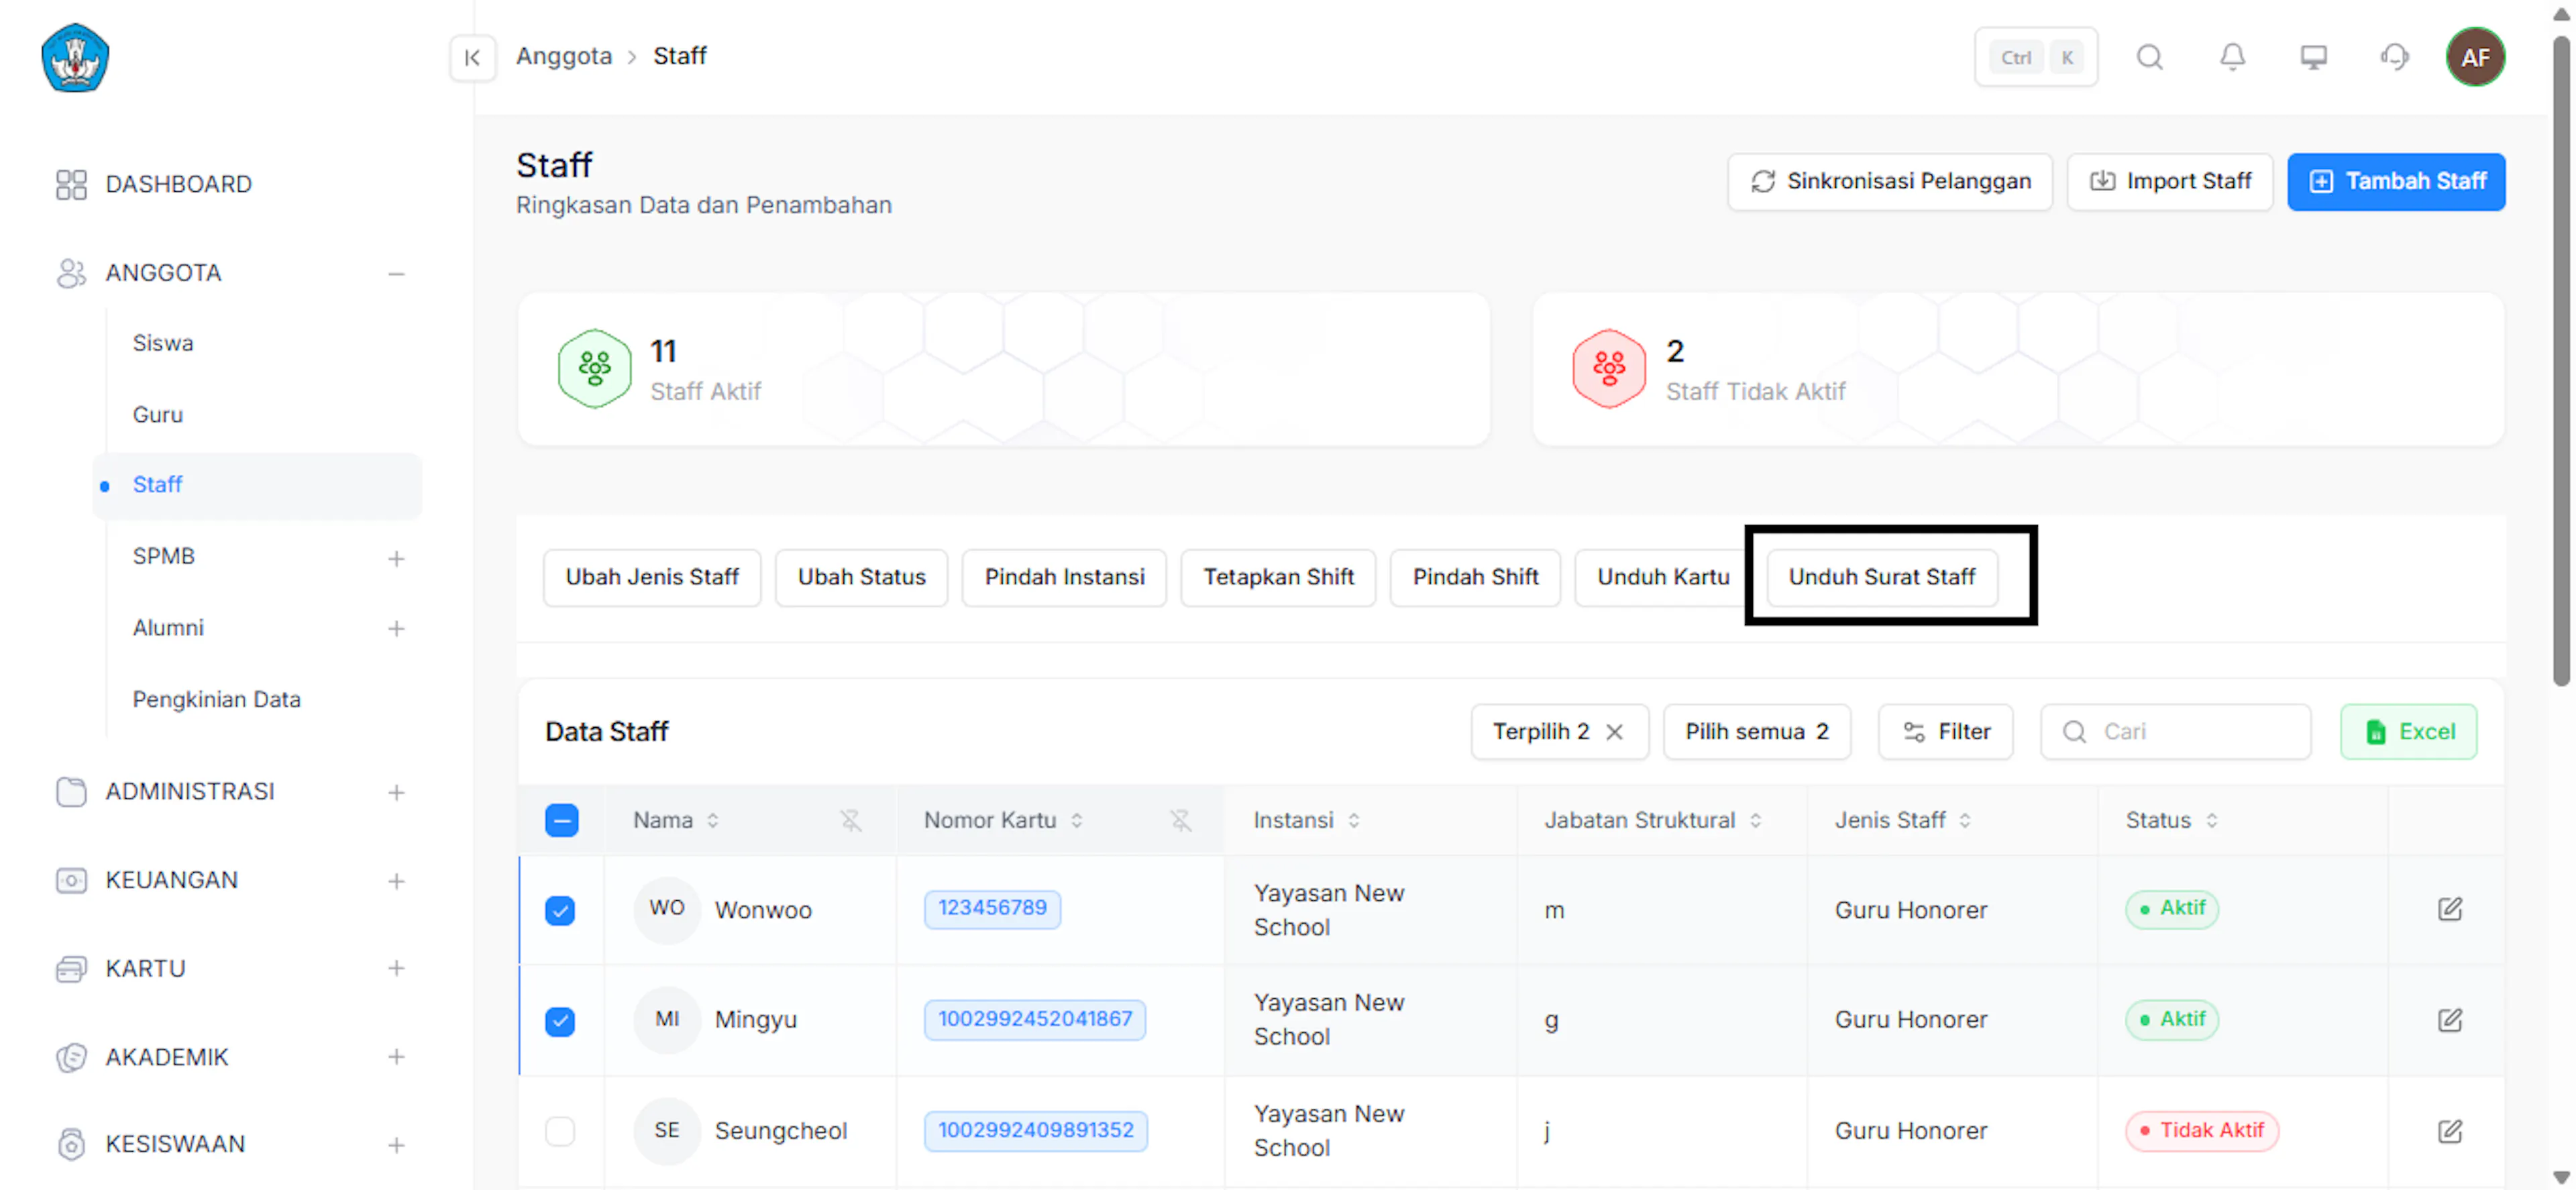Click Ubah Jenis Staff button
This screenshot has width=2576, height=1190.
tap(652, 577)
